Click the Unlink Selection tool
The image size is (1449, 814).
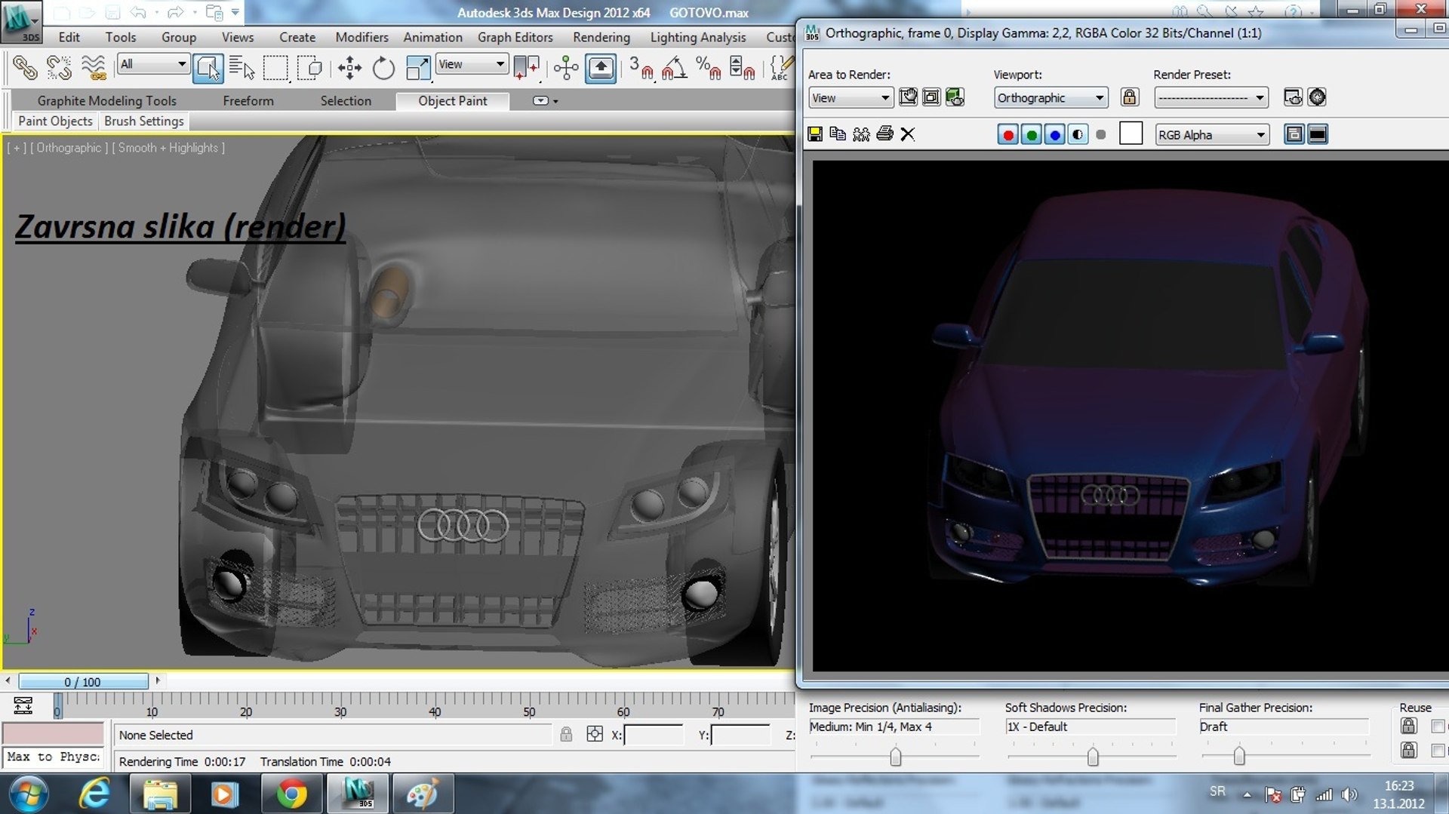click(59, 68)
